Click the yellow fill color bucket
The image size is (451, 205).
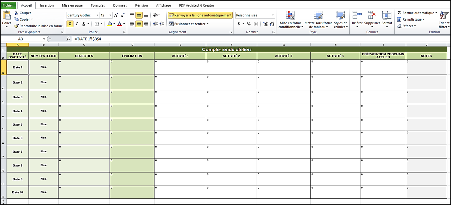tap(110, 24)
